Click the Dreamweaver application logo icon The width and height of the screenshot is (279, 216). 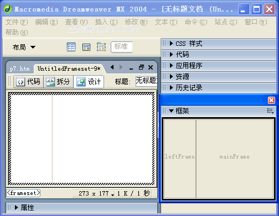(x=8, y=9)
